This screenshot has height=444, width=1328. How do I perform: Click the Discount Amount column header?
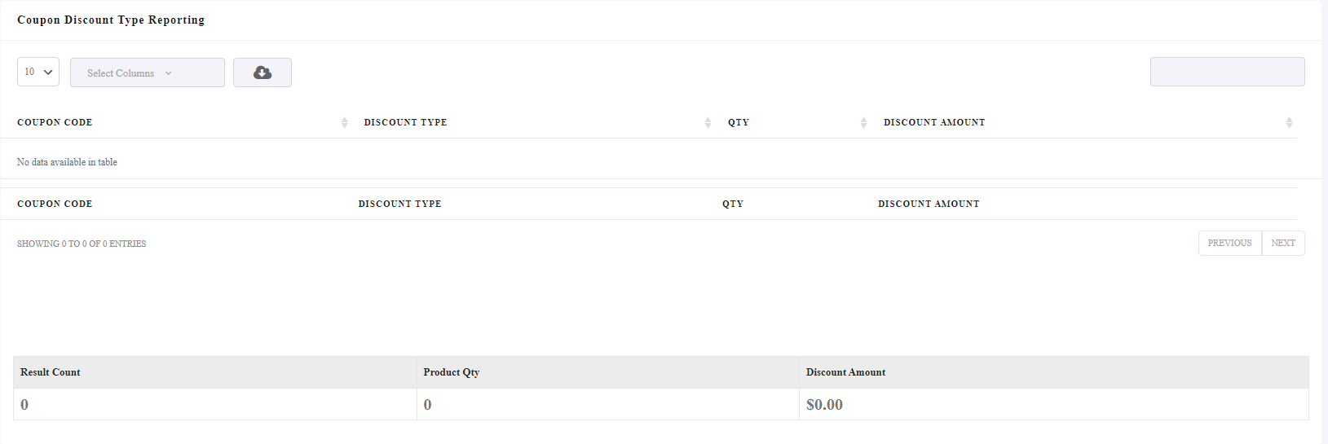click(934, 122)
